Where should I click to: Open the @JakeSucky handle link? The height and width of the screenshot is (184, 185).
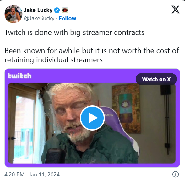point(39,18)
